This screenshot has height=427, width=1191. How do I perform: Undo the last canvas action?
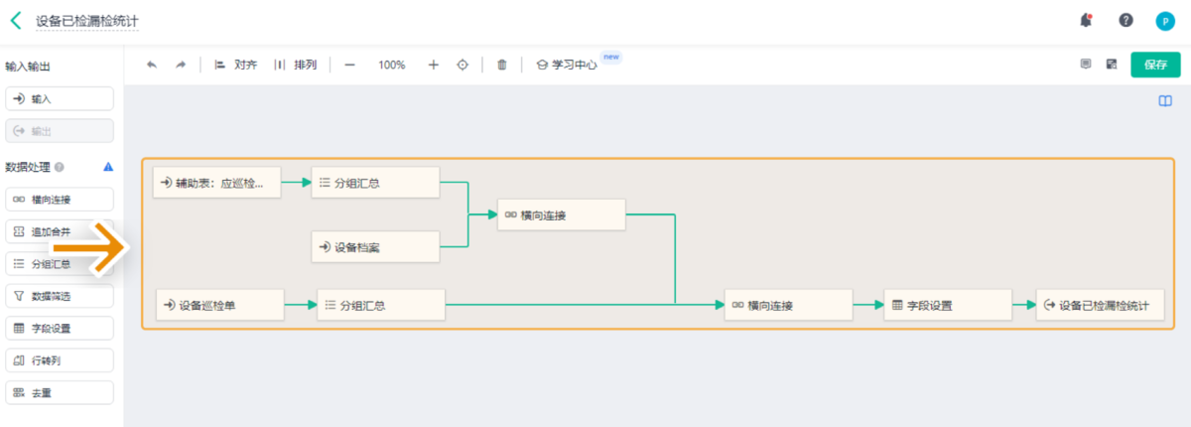click(152, 65)
